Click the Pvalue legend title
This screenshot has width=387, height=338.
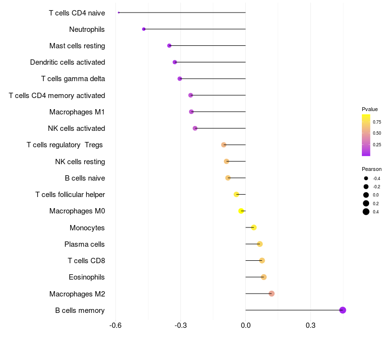[x=370, y=109]
